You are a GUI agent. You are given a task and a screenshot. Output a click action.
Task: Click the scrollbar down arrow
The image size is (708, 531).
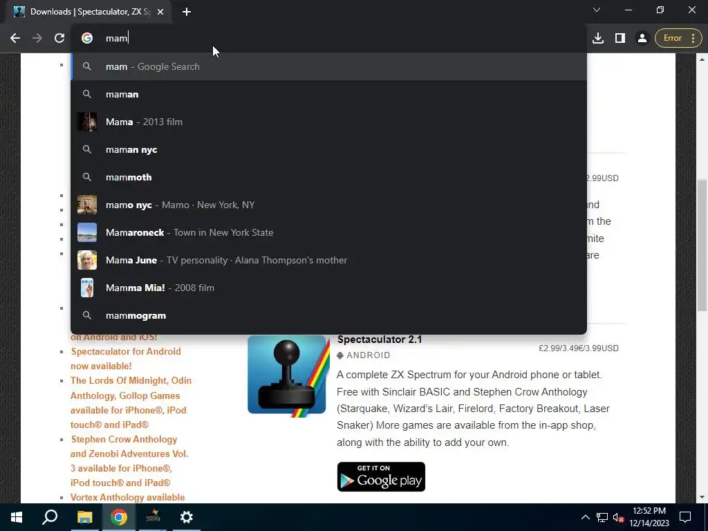click(702, 497)
